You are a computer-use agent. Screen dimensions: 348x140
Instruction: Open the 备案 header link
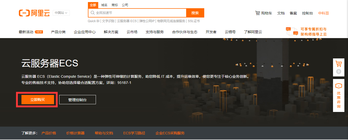tap(293, 13)
